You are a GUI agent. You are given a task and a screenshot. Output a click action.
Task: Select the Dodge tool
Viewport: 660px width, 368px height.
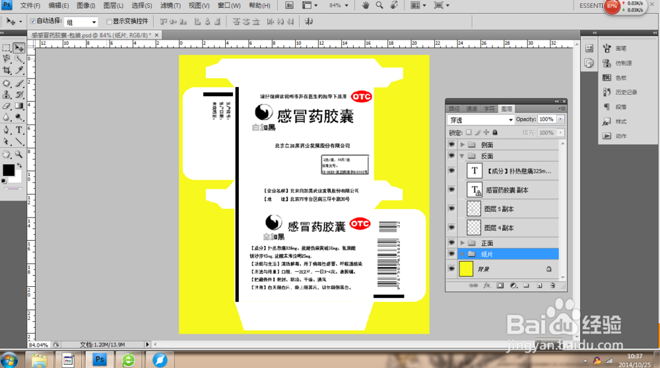tap(19, 117)
